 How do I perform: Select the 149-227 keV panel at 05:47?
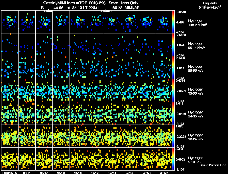click(130, 22)
